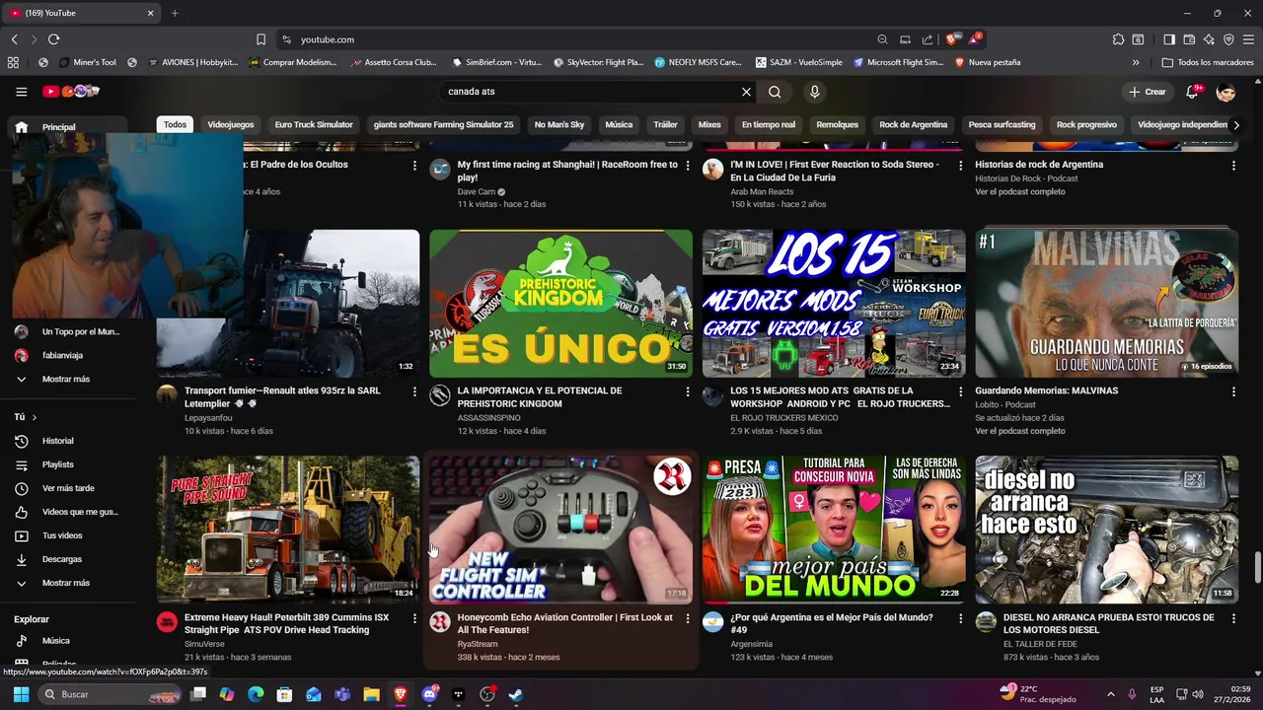Screen dimensions: 1263x710
Task: Go back in the browser
Action: (14, 39)
